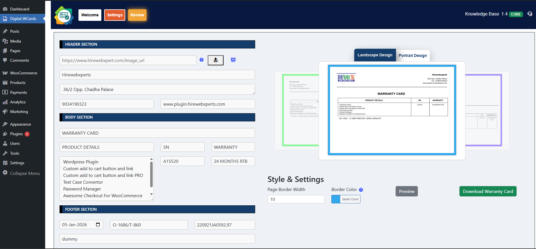Open the Plugins menu with update badge
536x249 pixels.
17,134
